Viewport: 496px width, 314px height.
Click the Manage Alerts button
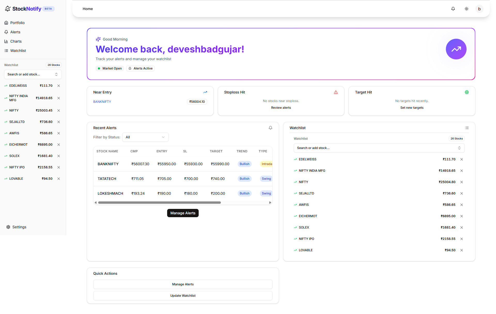pos(183,213)
